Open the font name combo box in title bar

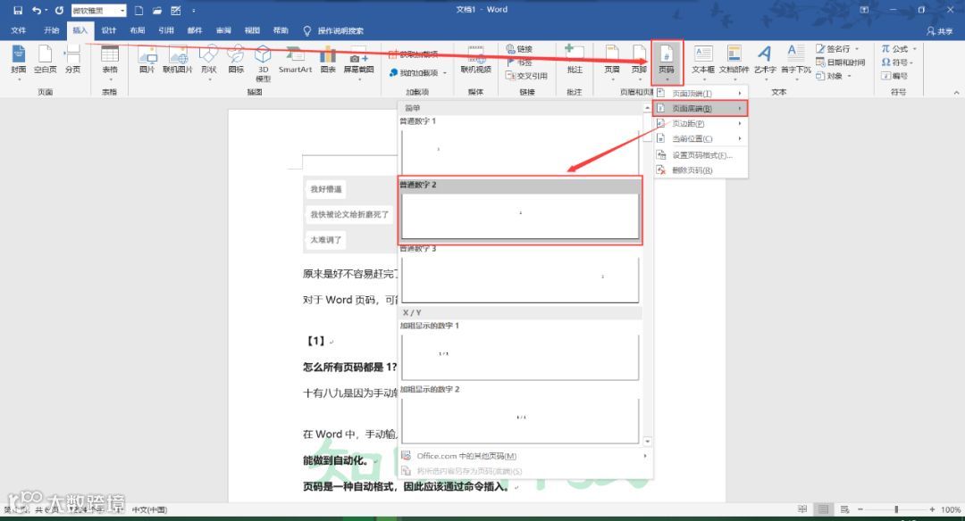(98, 11)
